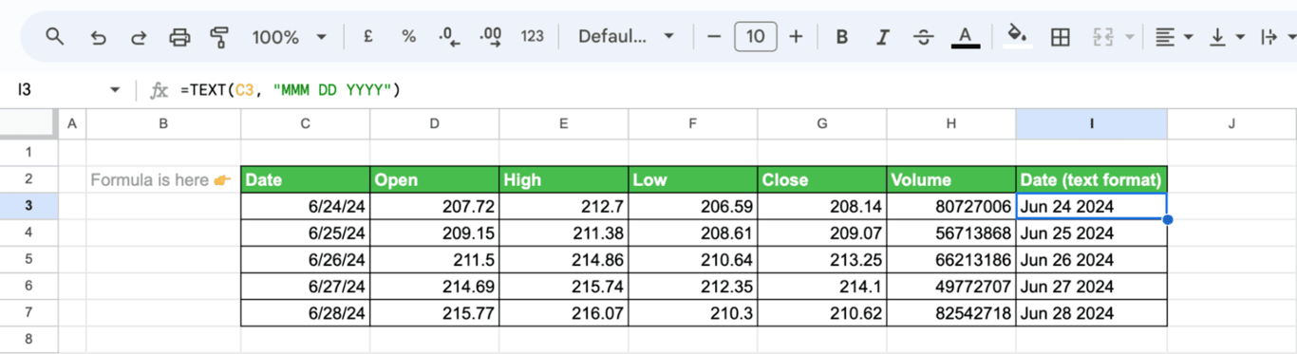The width and height of the screenshot is (1297, 354).
Task: Format as percent
Action: click(408, 37)
